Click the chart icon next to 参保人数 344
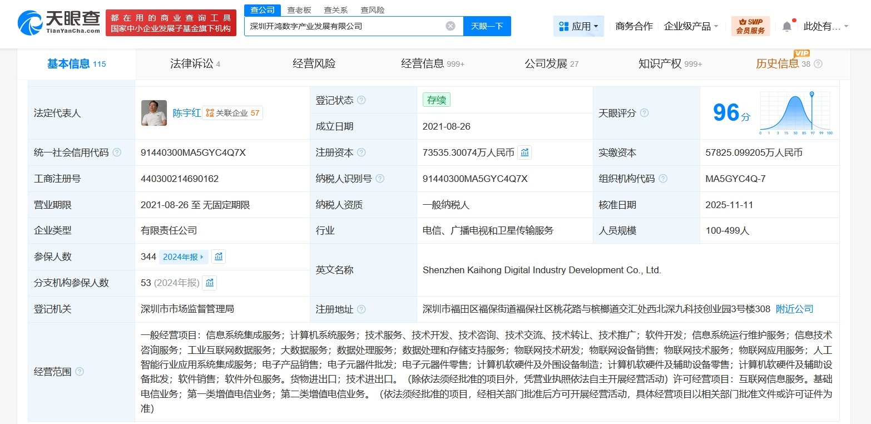871x424 pixels. [x=218, y=257]
